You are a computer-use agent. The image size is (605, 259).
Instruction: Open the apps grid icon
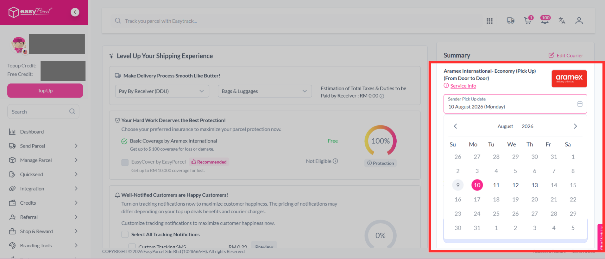489,21
